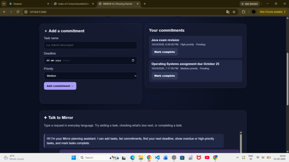Screen dimensions: 289x162
Task: Open the calendar picker icon in Deadline
Action: (133, 60)
